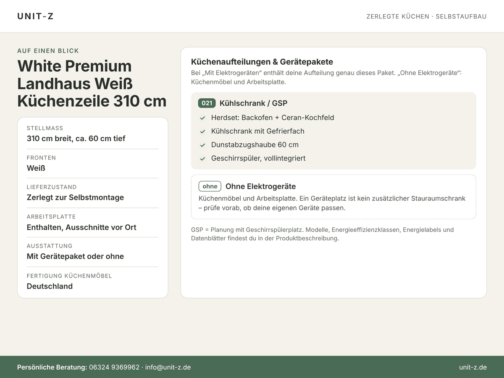Click the UNIT-Z logo in the header
The height and width of the screenshot is (378, 504).
pos(35,16)
